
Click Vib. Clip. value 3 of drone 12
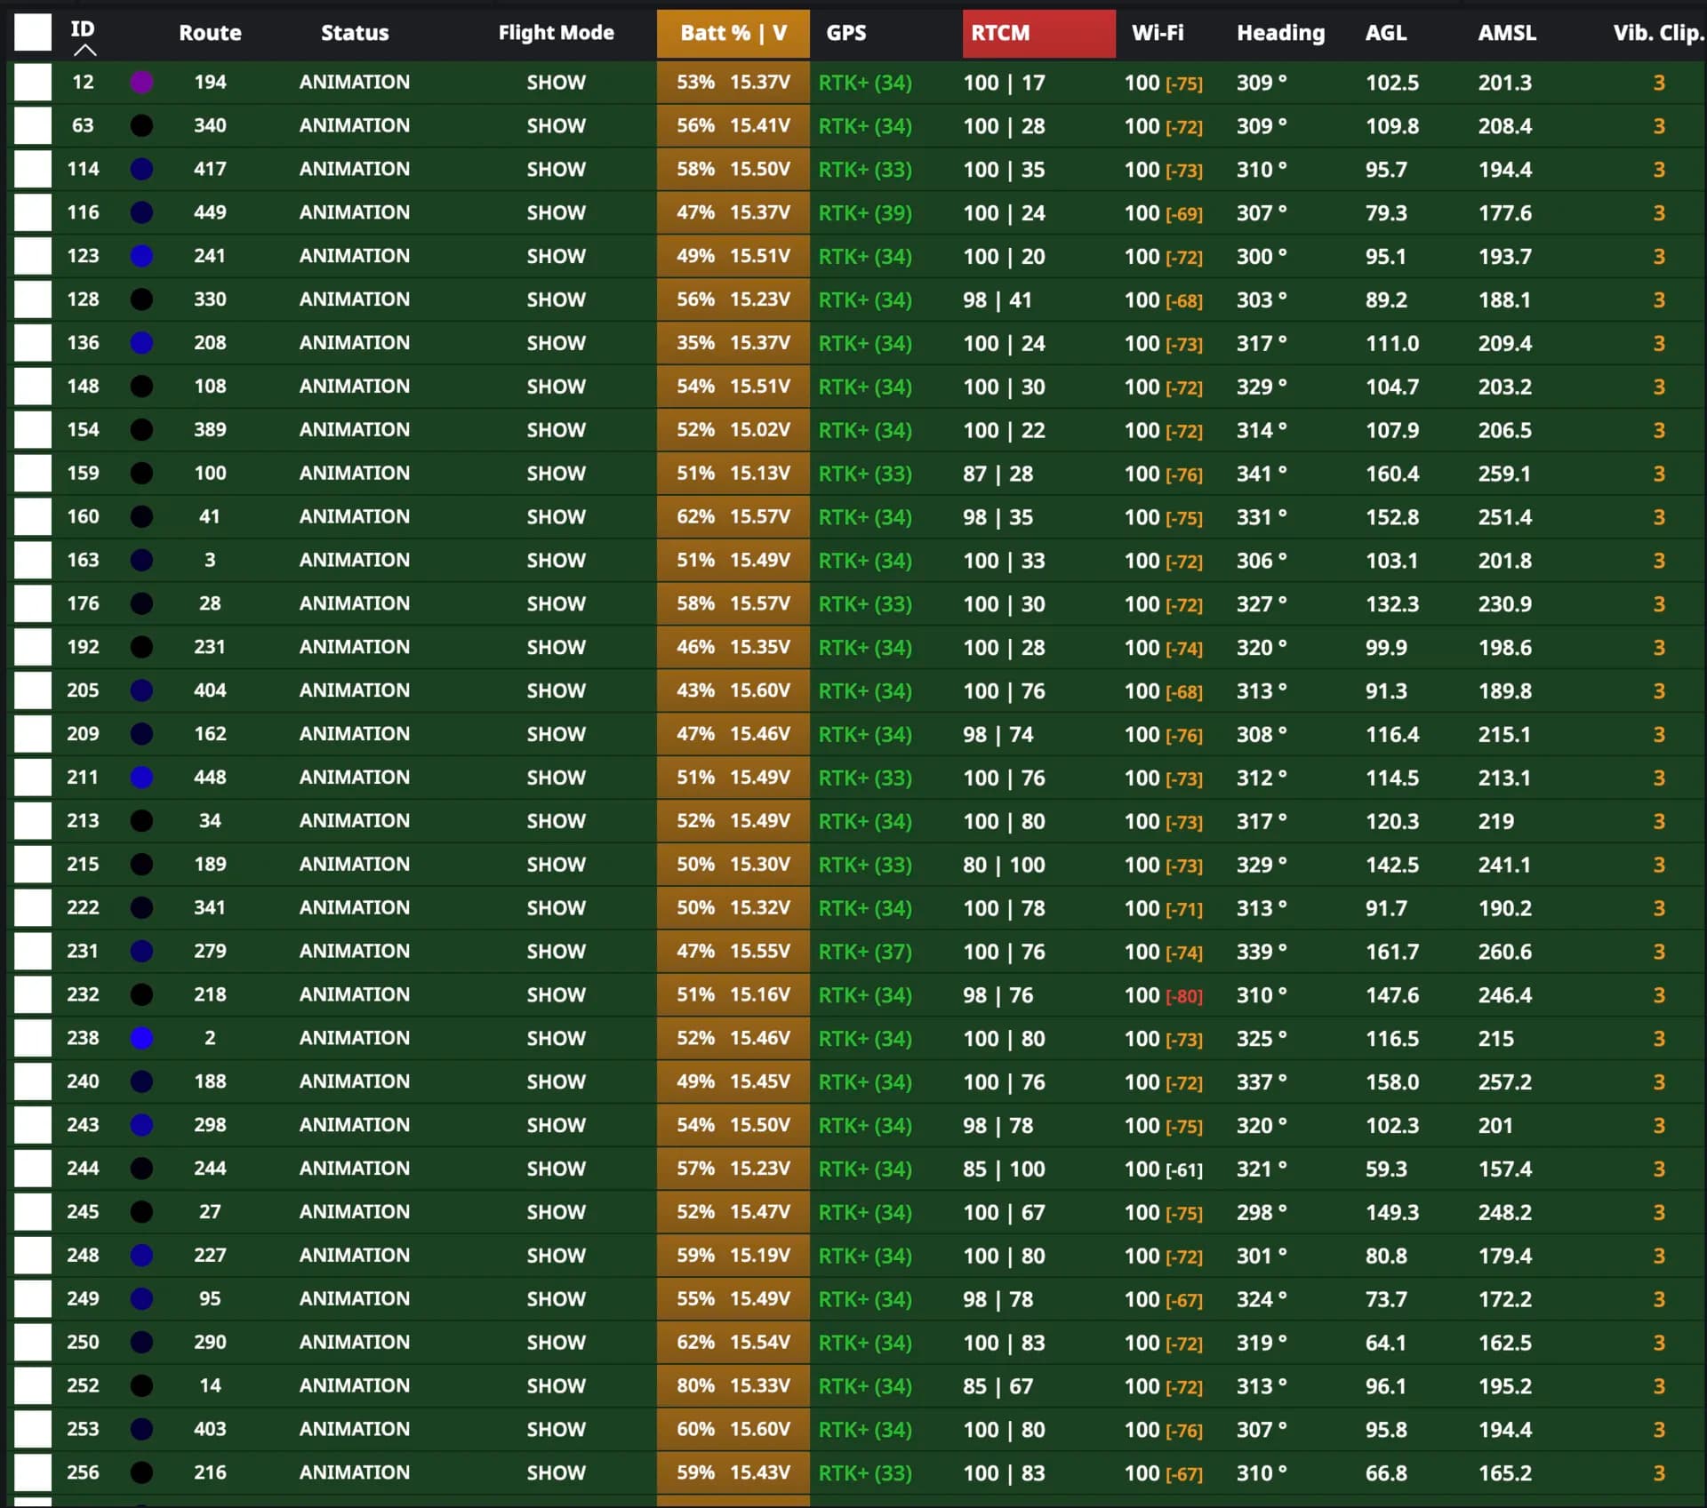1658,83
